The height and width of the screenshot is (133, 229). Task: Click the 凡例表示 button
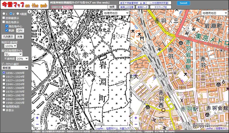click(x=8, y=37)
